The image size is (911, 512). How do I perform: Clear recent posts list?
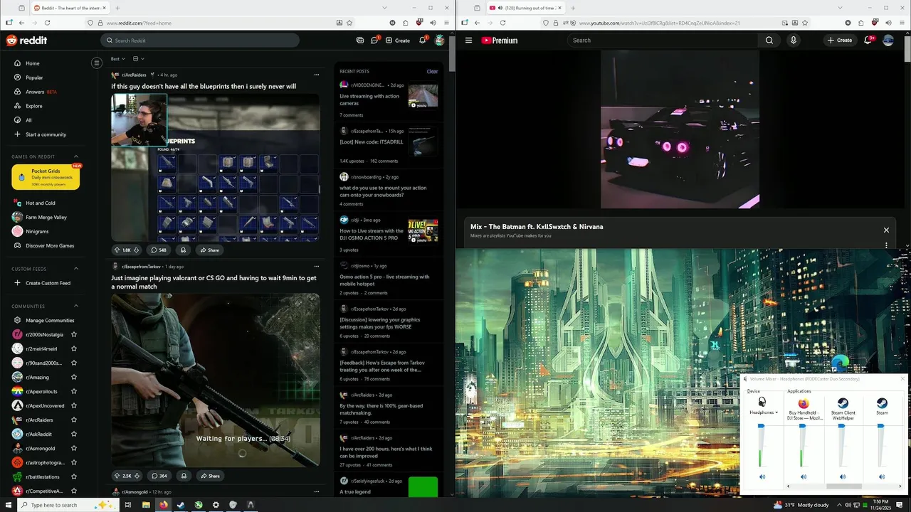pos(432,71)
